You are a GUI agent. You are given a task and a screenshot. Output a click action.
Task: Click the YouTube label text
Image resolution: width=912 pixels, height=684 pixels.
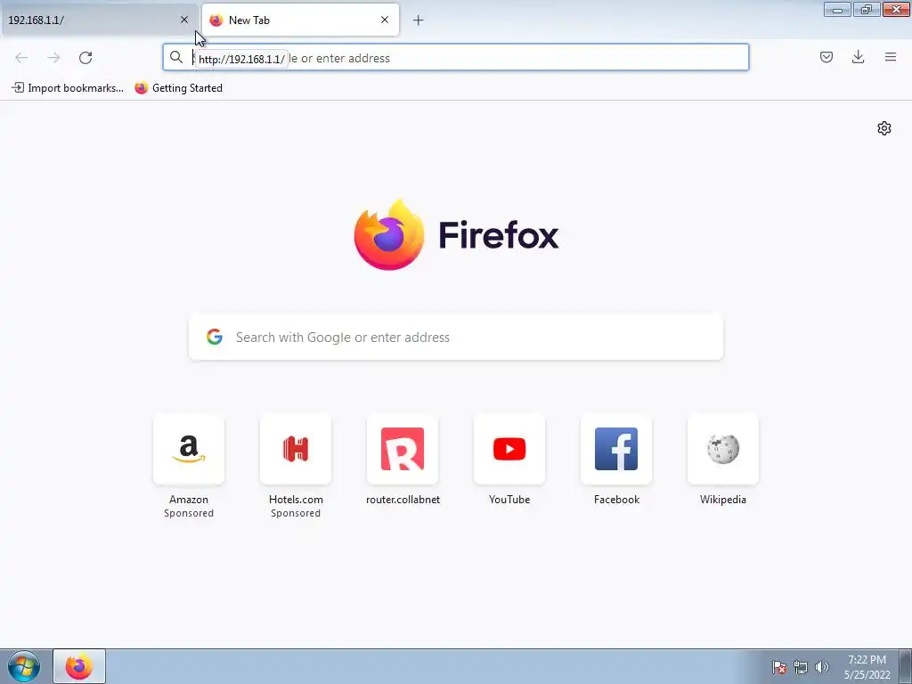[509, 500]
